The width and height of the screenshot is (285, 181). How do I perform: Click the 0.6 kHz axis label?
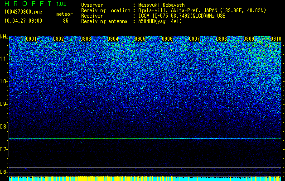pyautogui.click(x=3, y=172)
